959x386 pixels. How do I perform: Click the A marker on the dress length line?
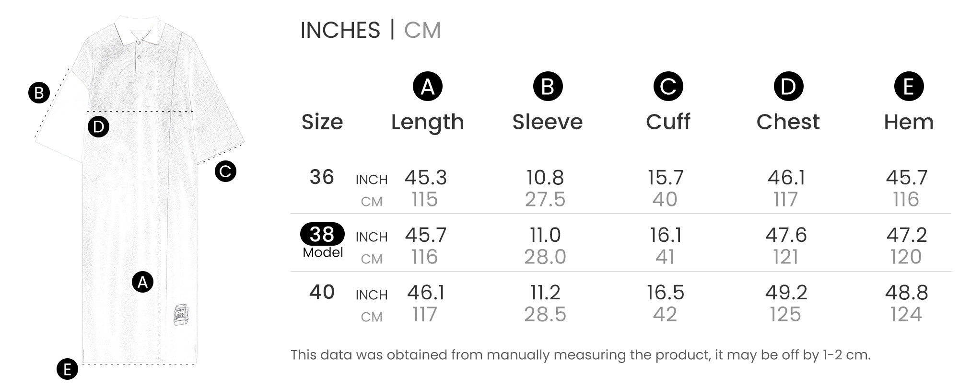[x=142, y=282]
